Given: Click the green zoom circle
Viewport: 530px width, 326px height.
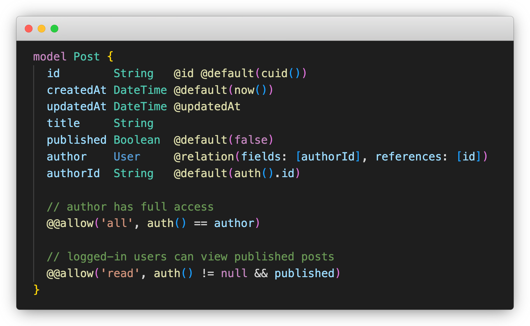Looking at the screenshot, I should click(55, 29).
